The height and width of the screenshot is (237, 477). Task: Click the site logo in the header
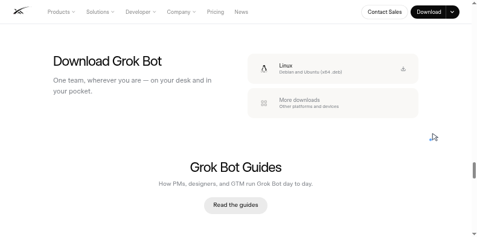pos(22,11)
